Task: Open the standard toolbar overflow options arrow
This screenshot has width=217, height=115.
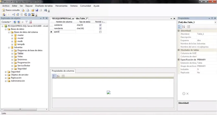Action: click(49, 11)
